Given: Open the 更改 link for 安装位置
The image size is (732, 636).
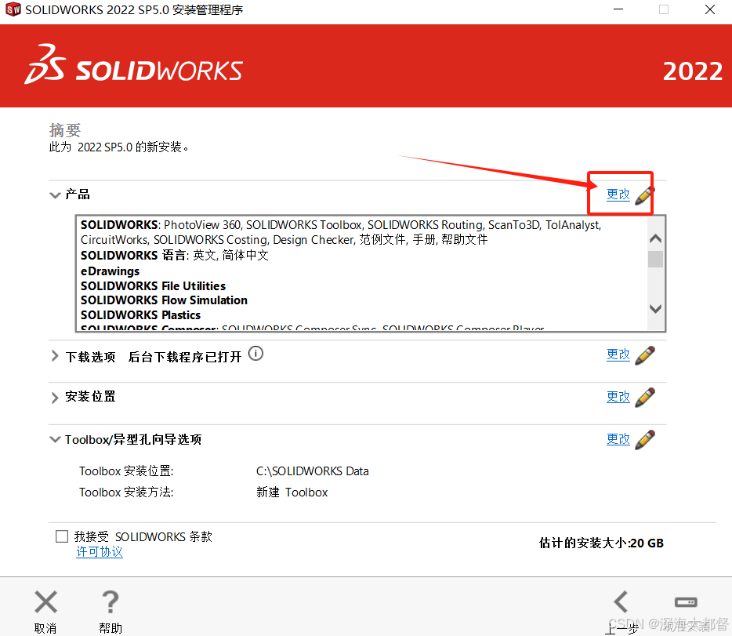Looking at the screenshot, I should [x=618, y=397].
